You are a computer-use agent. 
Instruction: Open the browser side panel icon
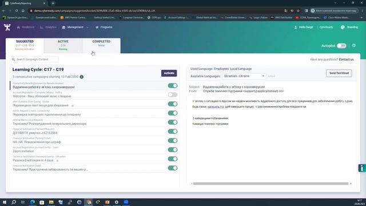306,11
